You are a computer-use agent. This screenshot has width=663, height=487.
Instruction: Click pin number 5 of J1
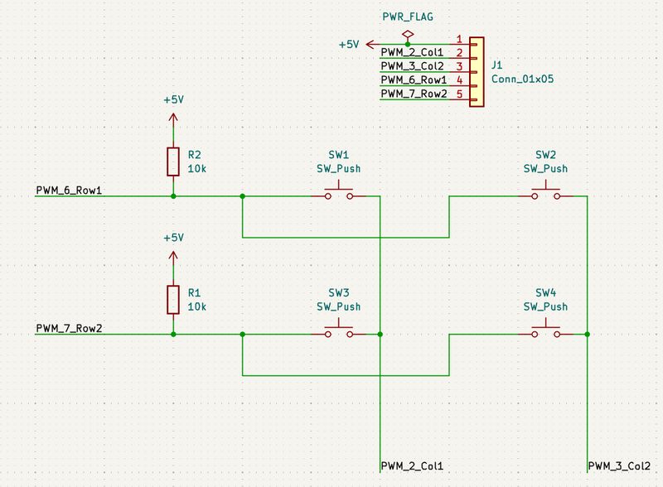(459, 94)
